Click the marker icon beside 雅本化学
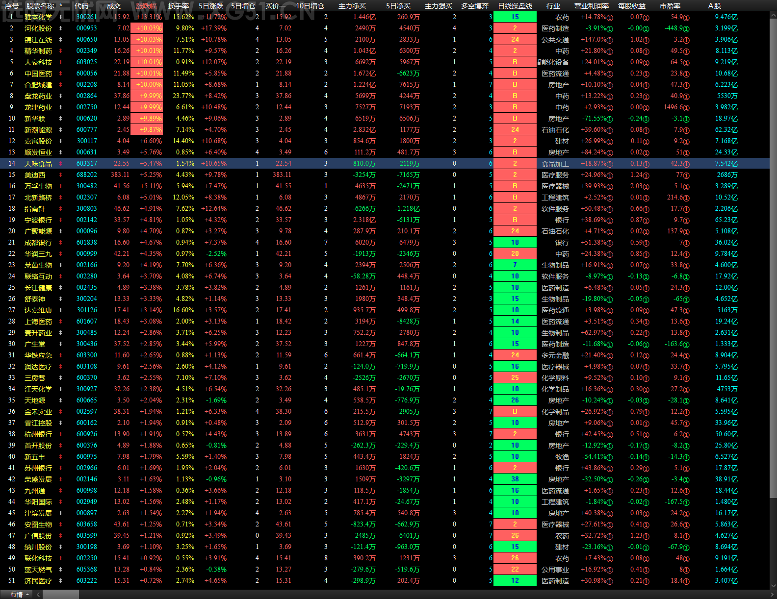Viewport: 777px width, 599px height. pyautogui.click(x=61, y=17)
